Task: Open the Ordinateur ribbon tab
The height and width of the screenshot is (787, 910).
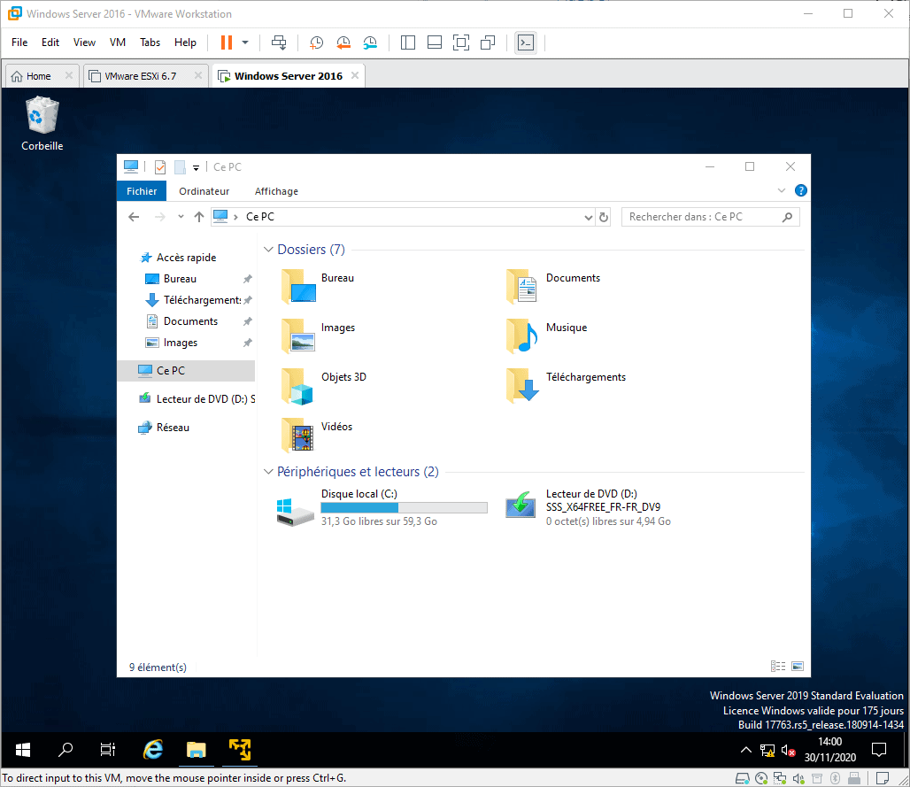Action: click(x=204, y=191)
